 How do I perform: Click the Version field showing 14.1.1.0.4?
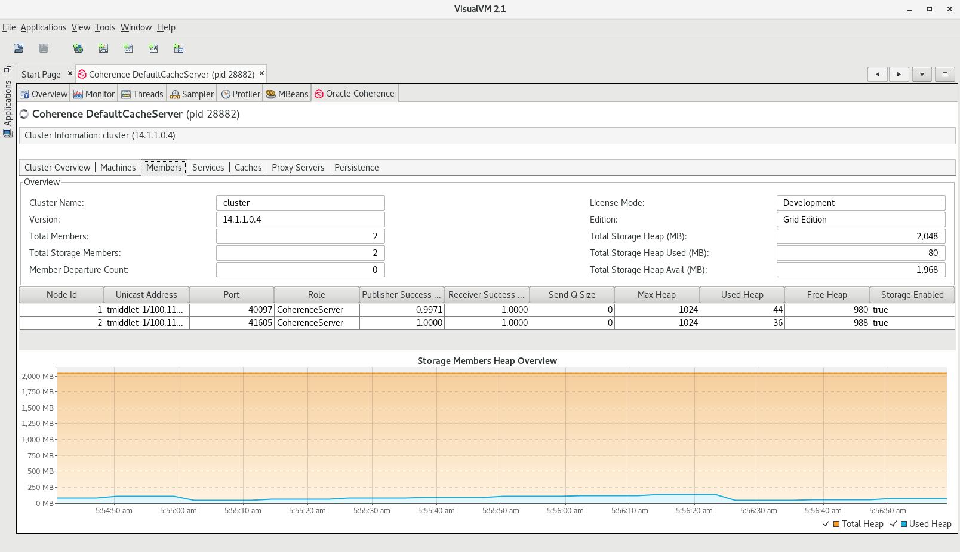pos(300,220)
